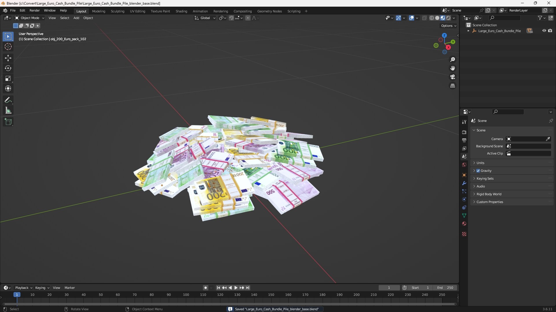Expand the Rigid Body World panel
This screenshot has height=312, width=556.
point(512,194)
